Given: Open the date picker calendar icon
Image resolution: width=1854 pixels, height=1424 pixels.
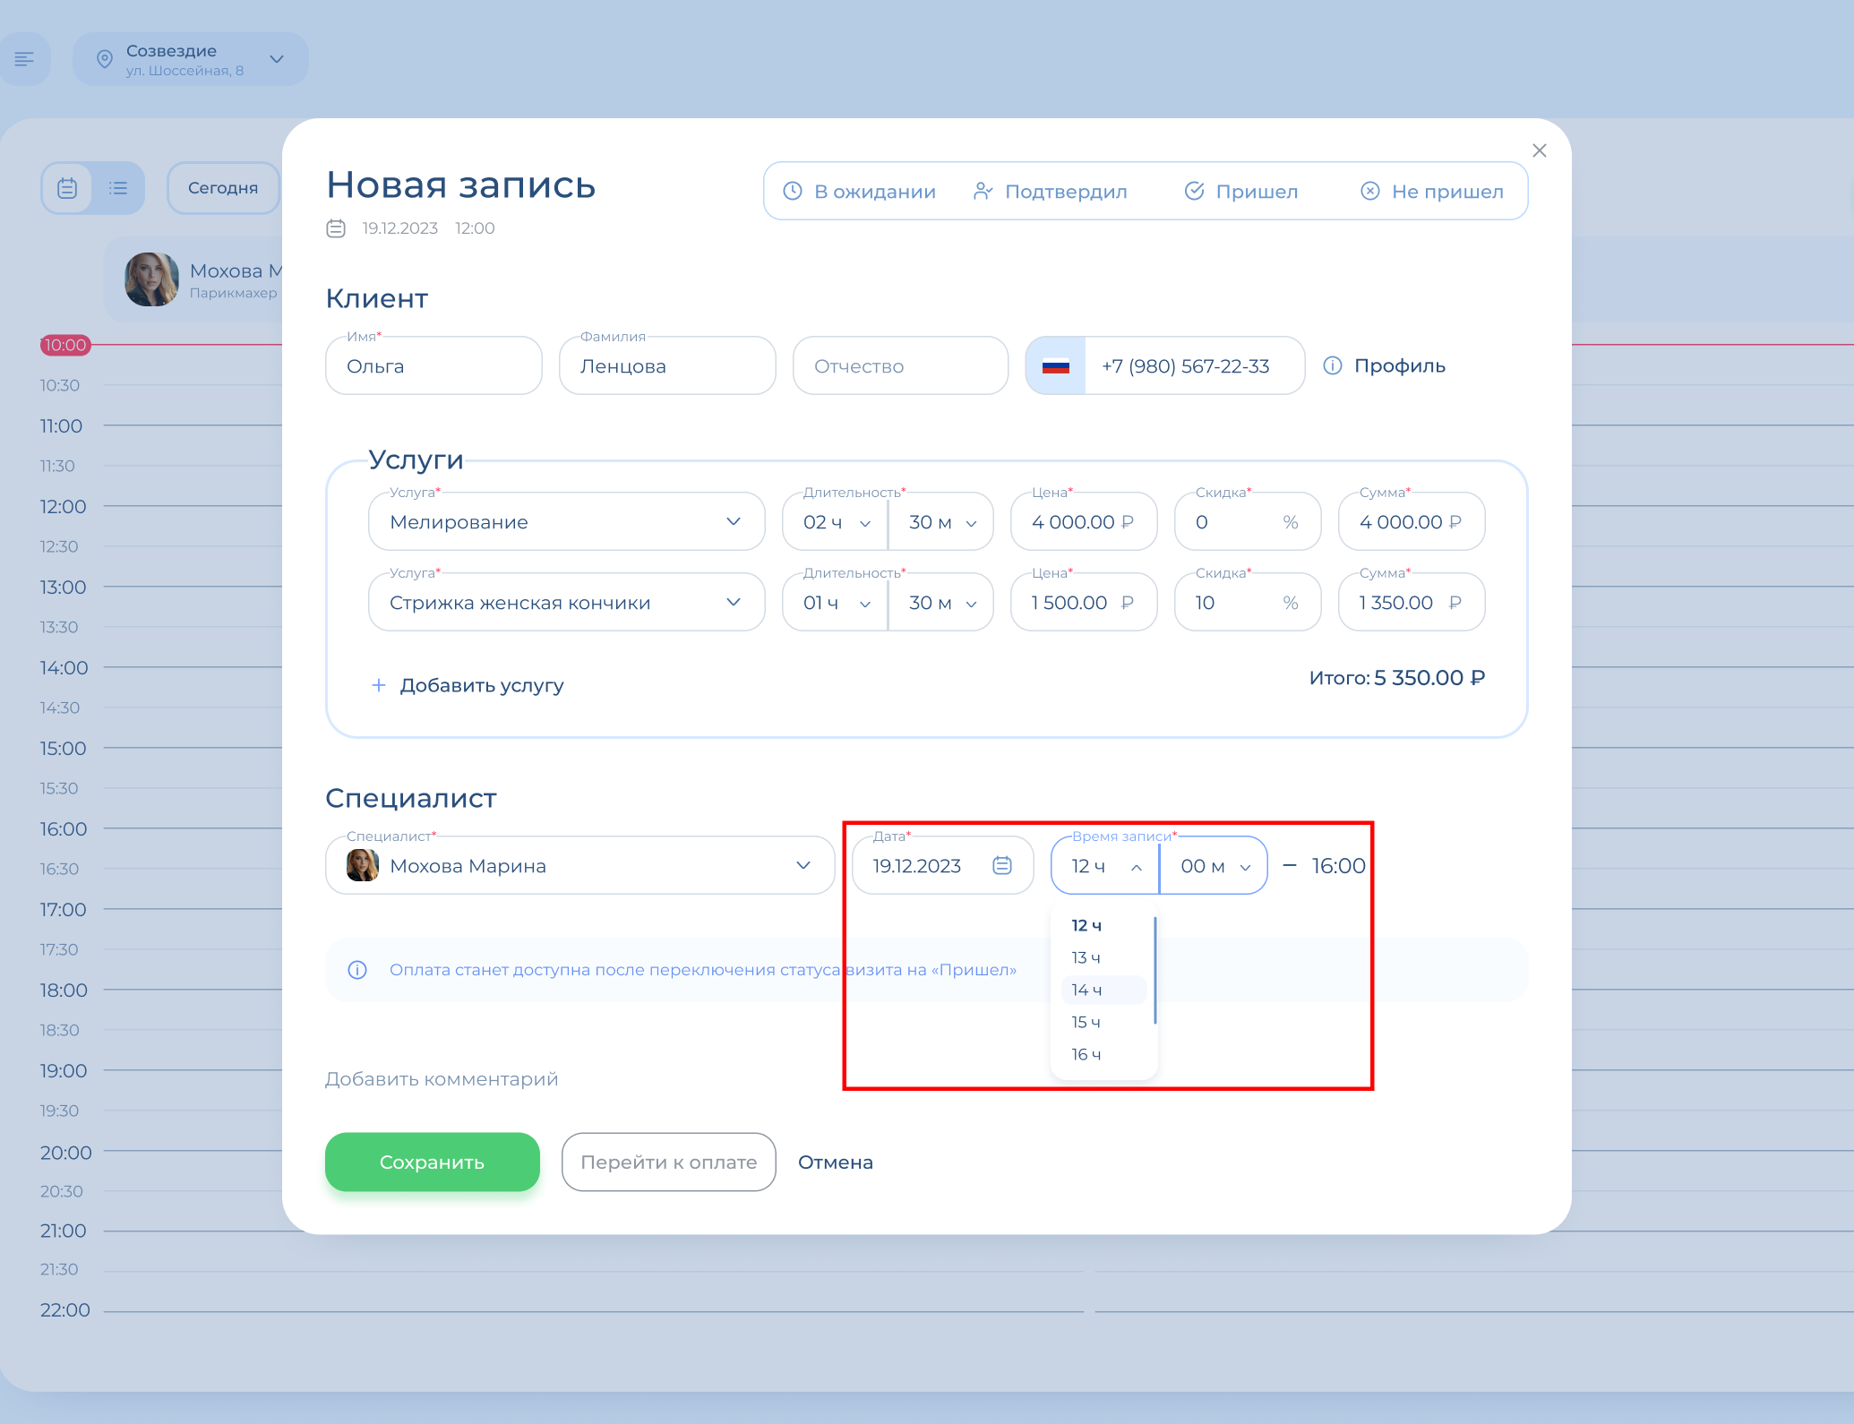Looking at the screenshot, I should (x=1002, y=865).
